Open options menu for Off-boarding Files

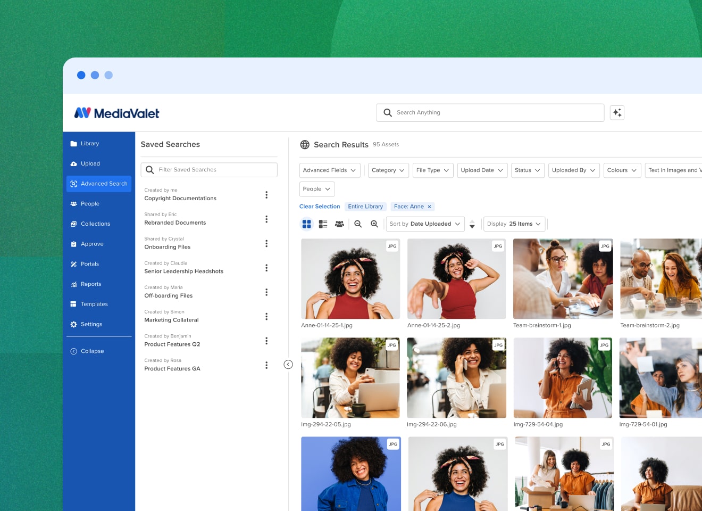click(266, 292)
